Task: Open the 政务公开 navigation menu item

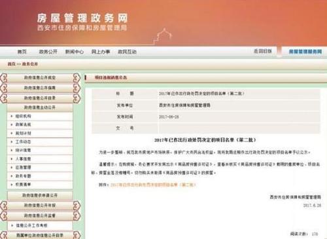Action: (x=48, y=52)
